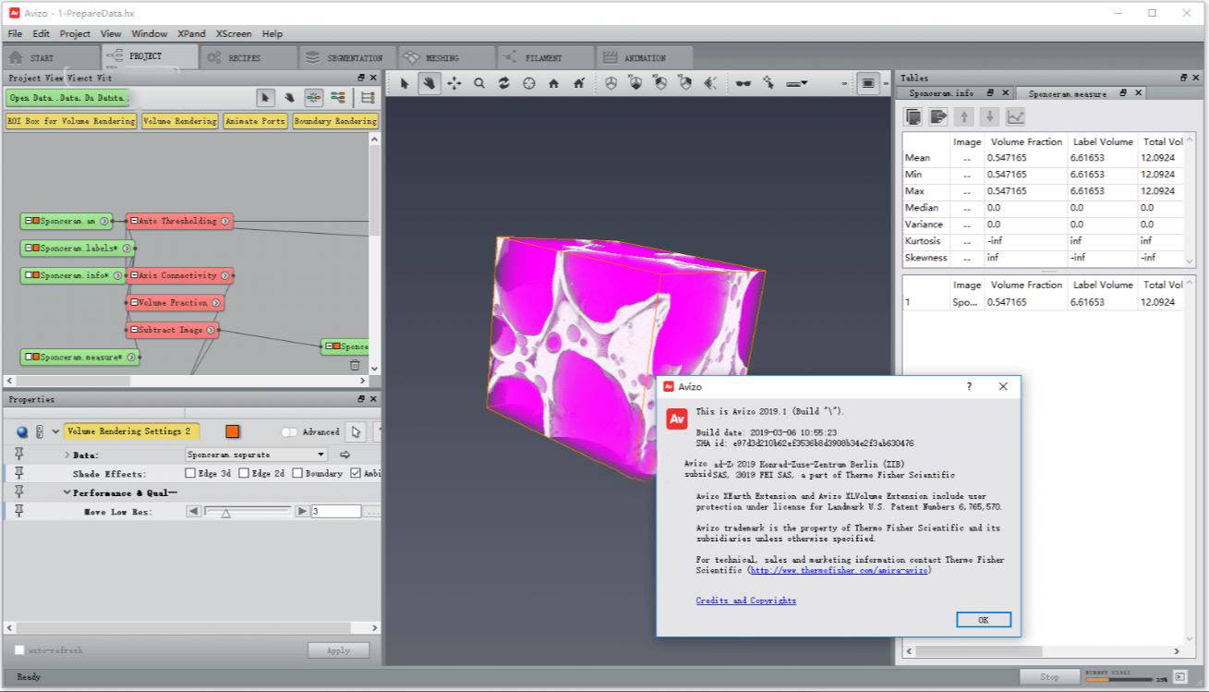This screenshot has height=692, width=1209.
Task: Uncheck the Ambient occlusion checkbox
Action: pyautogui.click(x=356, y=473)
